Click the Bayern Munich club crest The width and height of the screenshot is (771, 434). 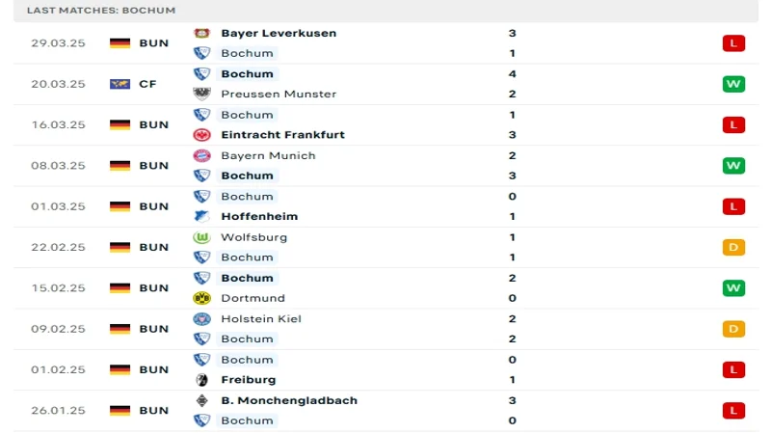click(201, 155)
